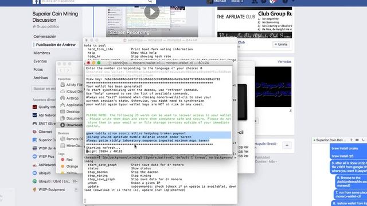367x206 pixels.
Task: Click the group search field Buscar
Action: click(44, 89)
